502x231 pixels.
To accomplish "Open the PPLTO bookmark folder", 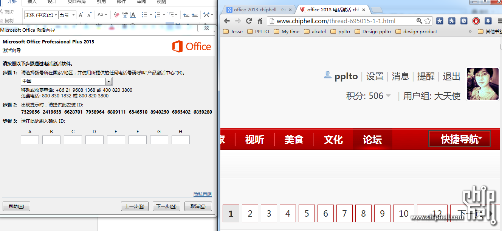I will [x=259, y=32].
